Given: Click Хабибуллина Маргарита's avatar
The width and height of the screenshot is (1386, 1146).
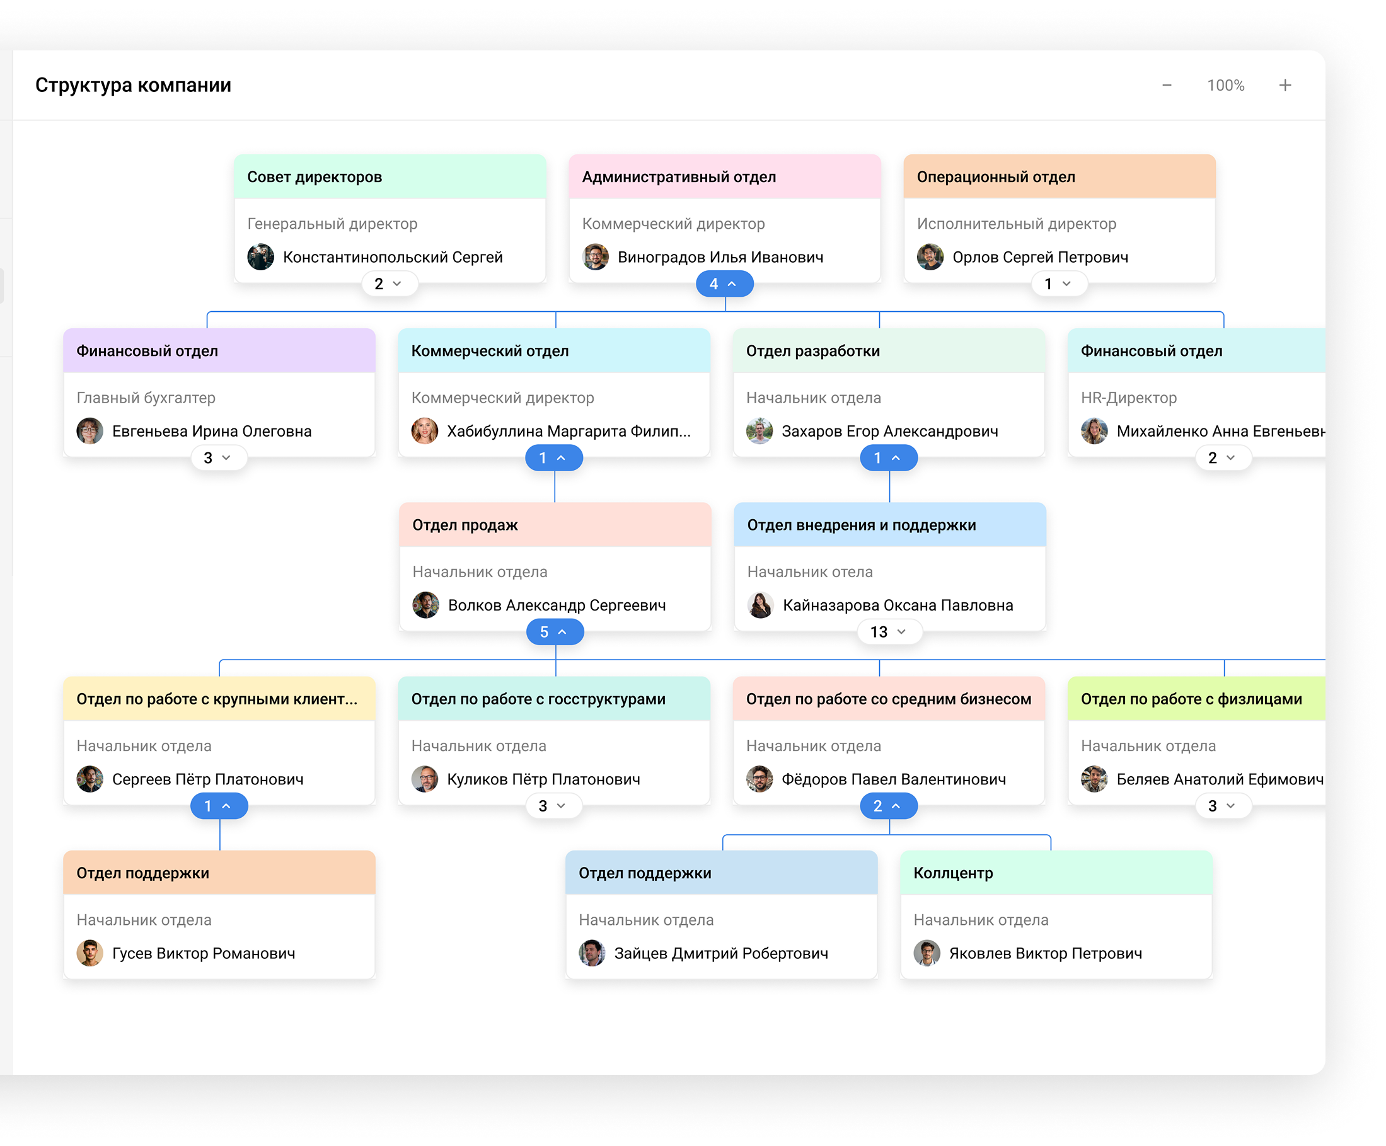Looking at the screenshot, I should coord(424,431).
